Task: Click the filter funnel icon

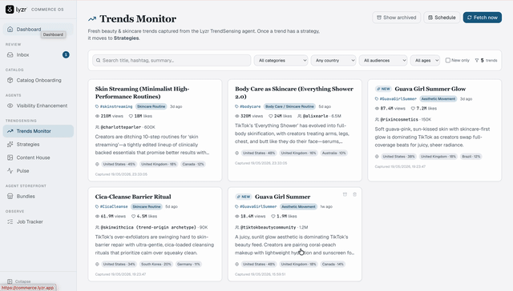Action: pyautogui.click(x=477, y=60)
